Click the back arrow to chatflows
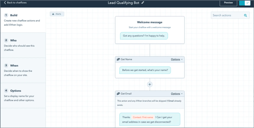The width and height of the screenshot is (254, 128). click(x=5, y=3)
